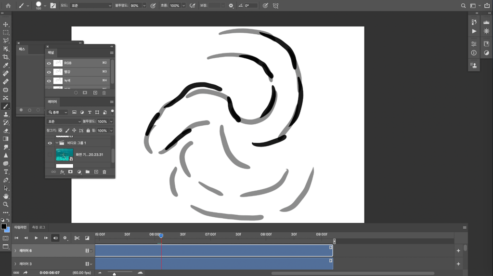Image resolution: width=493 pixels, height=276 pixels.
Task: Open the 패스 panel tab
Action: (x=22, y=49)
